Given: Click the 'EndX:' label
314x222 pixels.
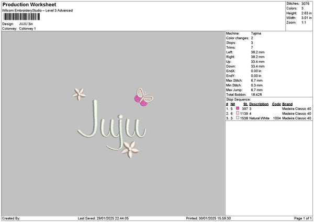Looking at the screenshot, I should pyautogui.click(x=231, y=71).
